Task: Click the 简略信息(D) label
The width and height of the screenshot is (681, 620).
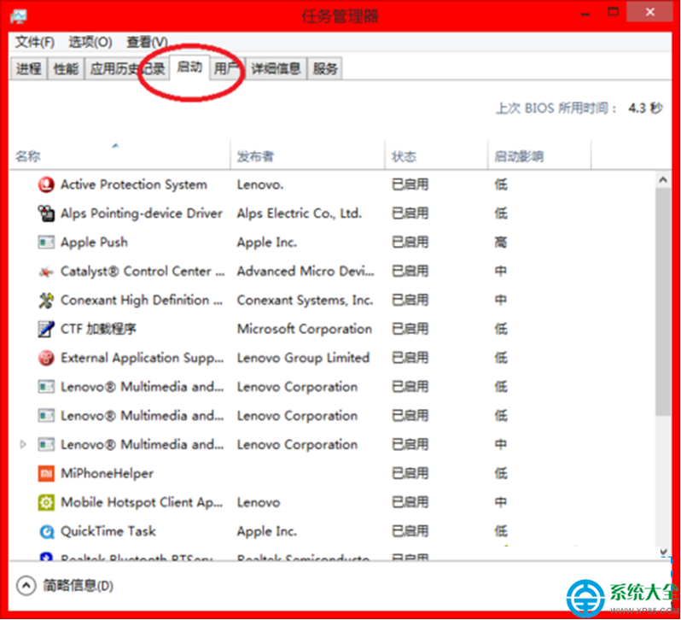Action: tap(79, 586)
